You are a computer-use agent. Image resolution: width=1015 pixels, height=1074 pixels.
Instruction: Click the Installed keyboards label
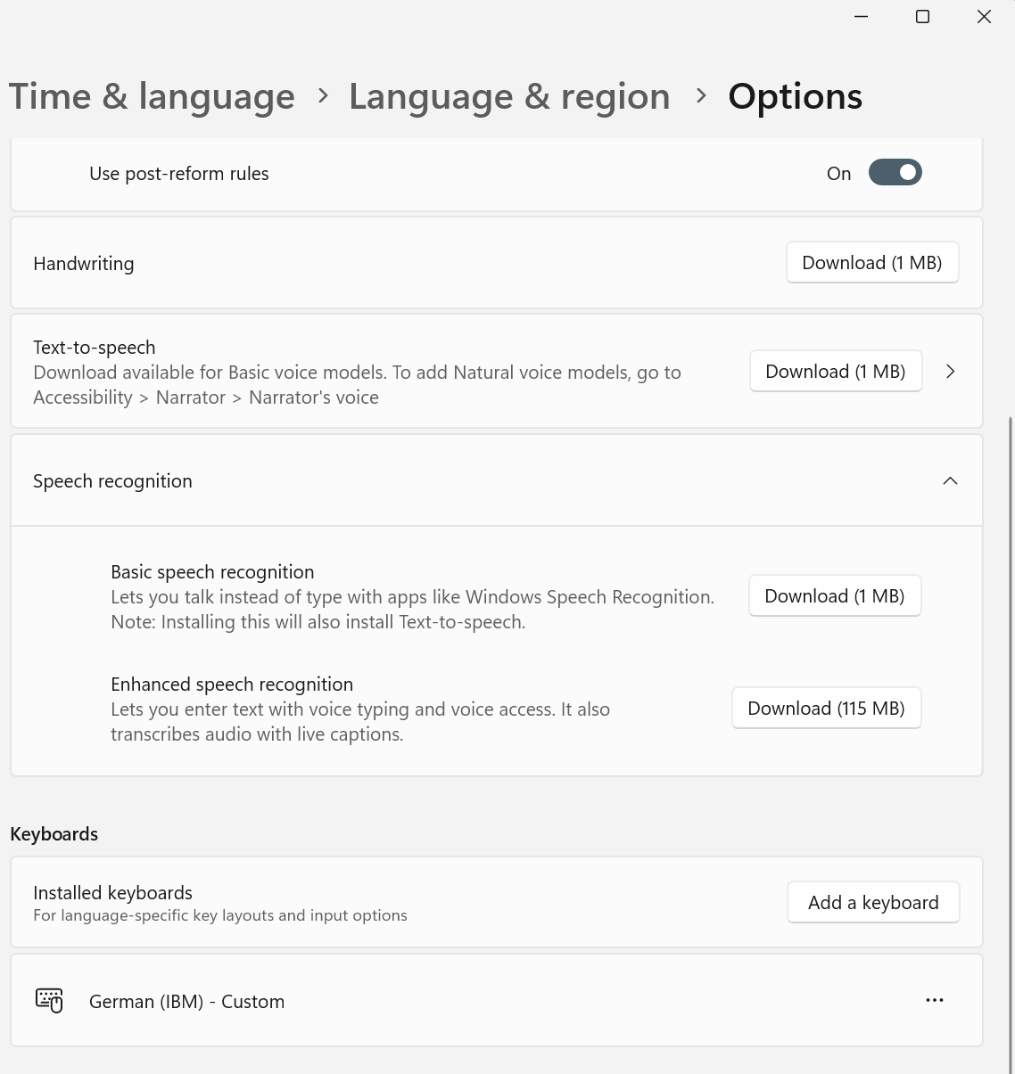pyautogui.click(x=112, y=893)
